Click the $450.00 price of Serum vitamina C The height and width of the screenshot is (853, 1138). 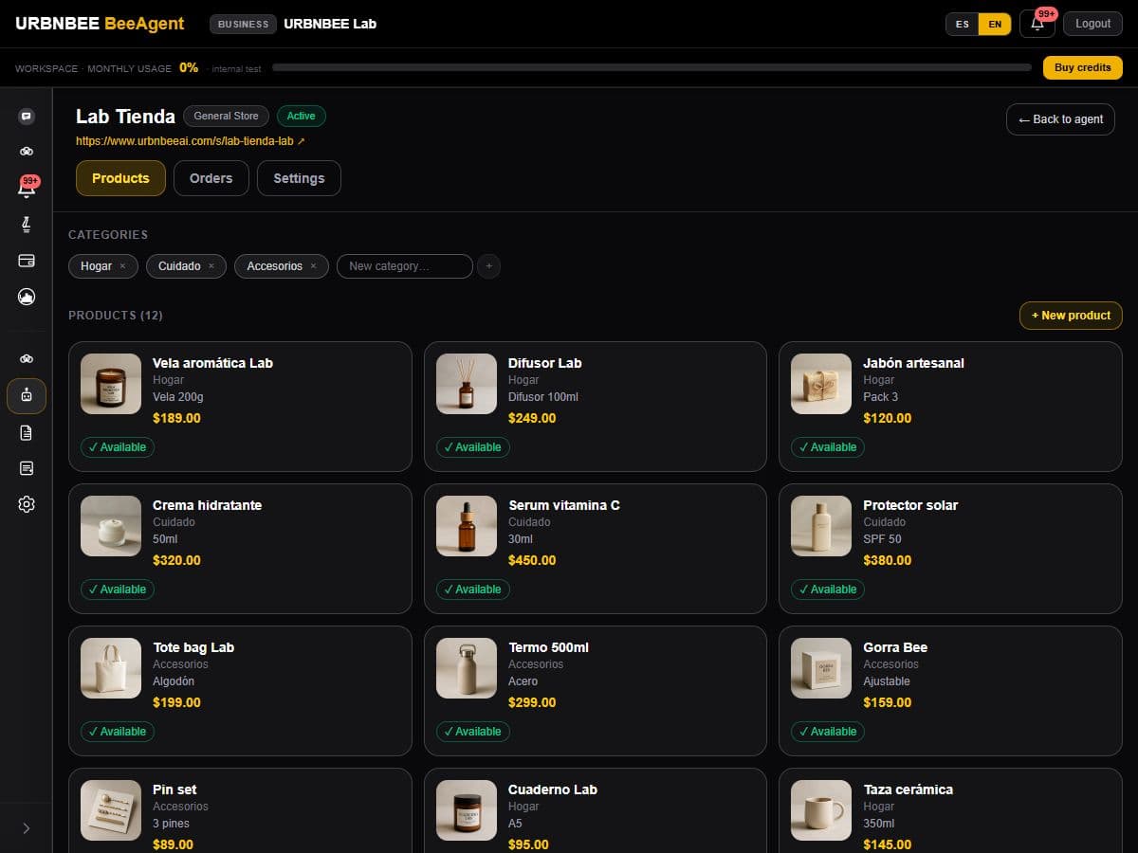532,560
